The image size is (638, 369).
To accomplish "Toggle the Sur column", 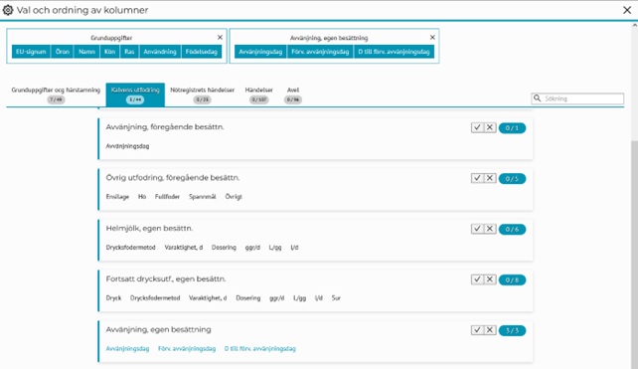I will point(336,298).
